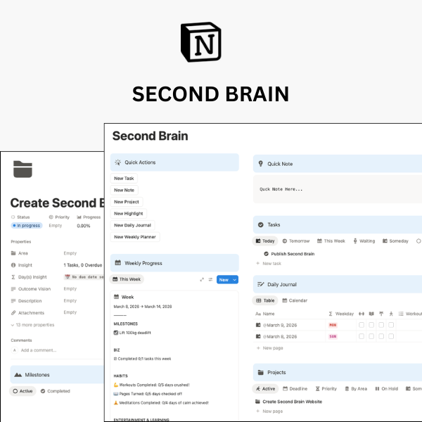
Task: Click the New Daily Journal button
Action: click(x=132, y=225)
